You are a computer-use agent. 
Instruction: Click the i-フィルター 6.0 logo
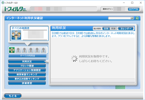tap(16, 9)
